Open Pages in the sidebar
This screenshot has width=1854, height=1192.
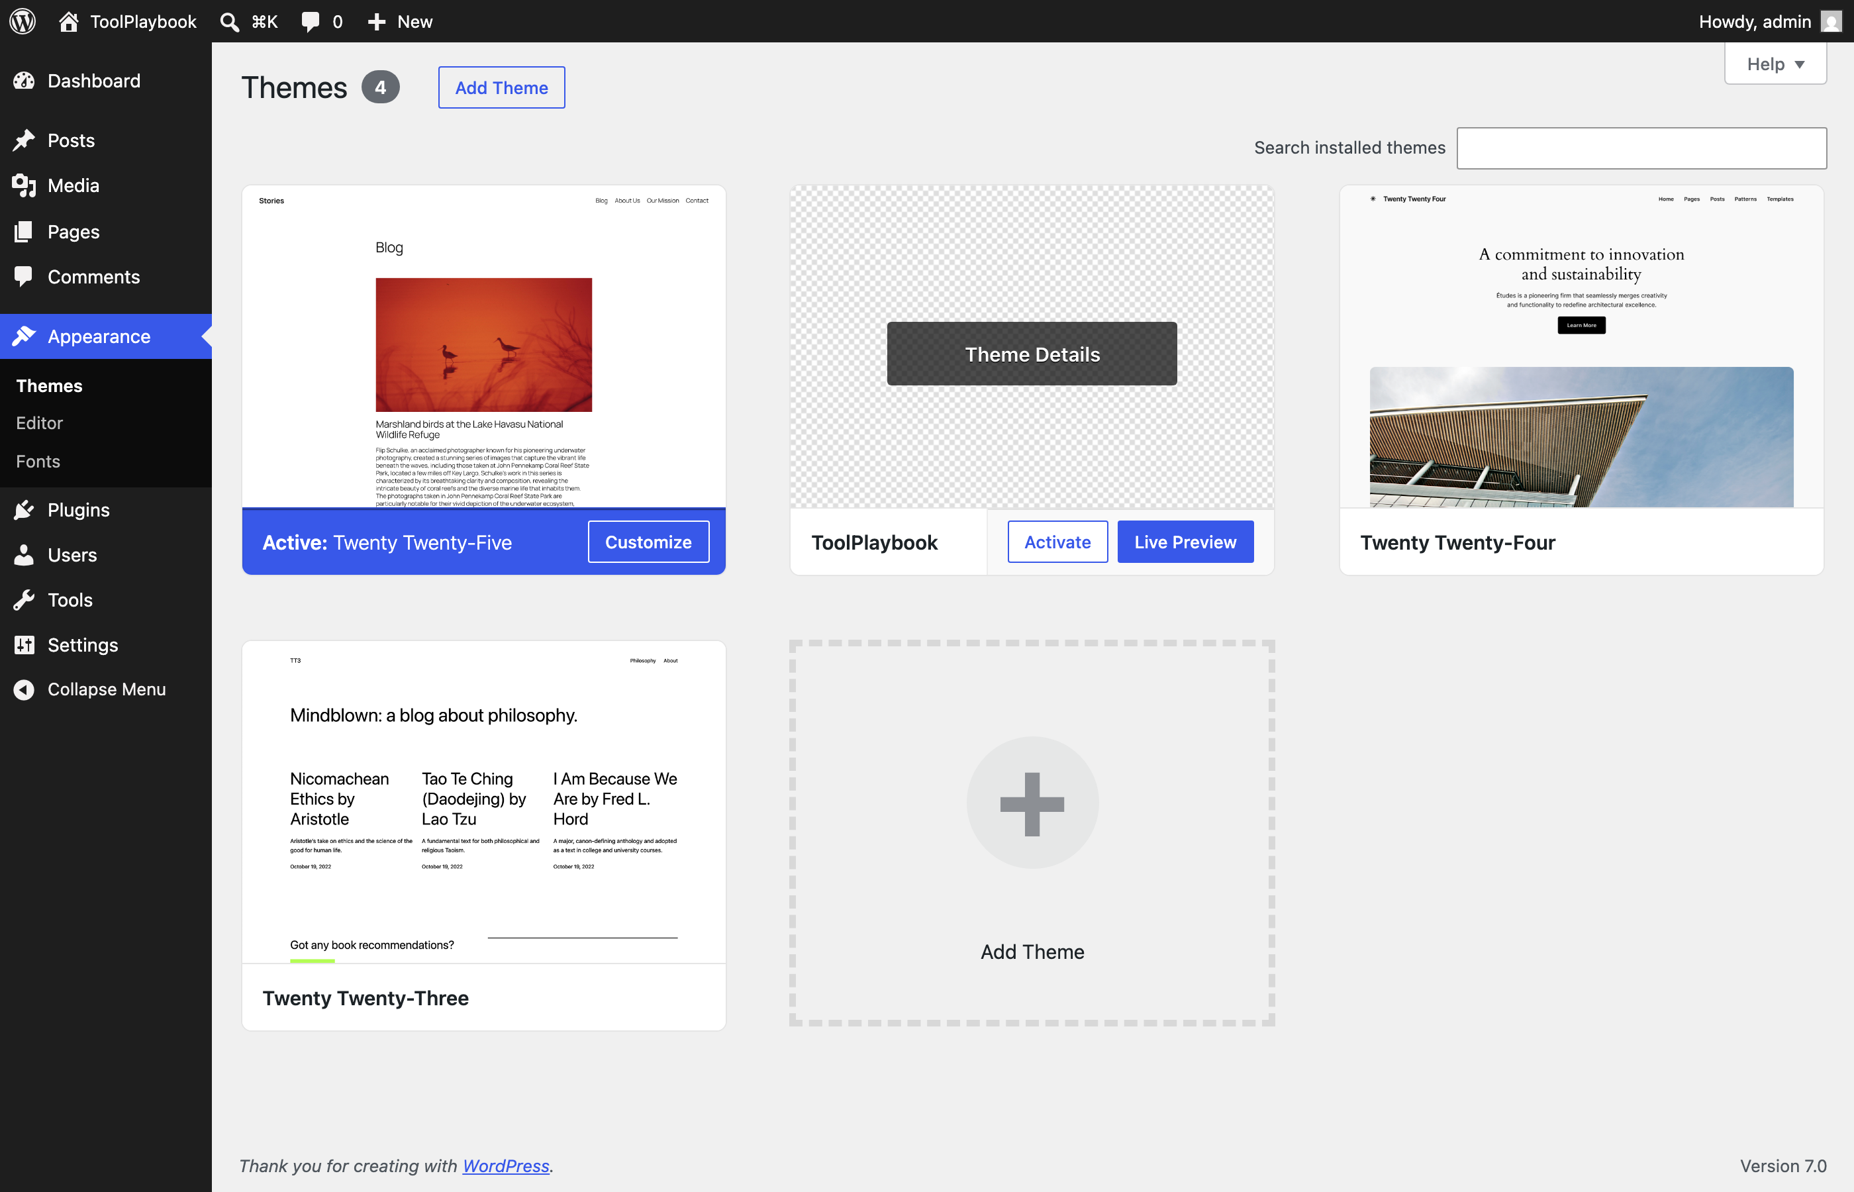pos(73,231)
